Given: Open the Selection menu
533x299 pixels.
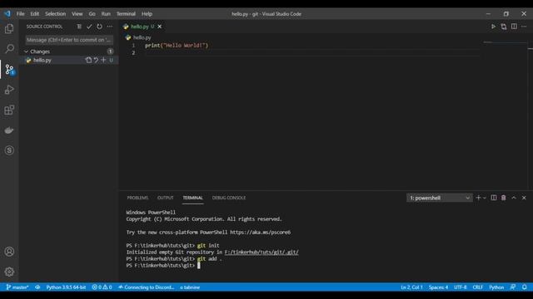Looking at the screenshot, I should tap(56, 14).
